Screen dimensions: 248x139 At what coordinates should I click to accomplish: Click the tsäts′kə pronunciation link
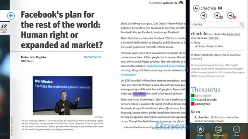(214, 38)
